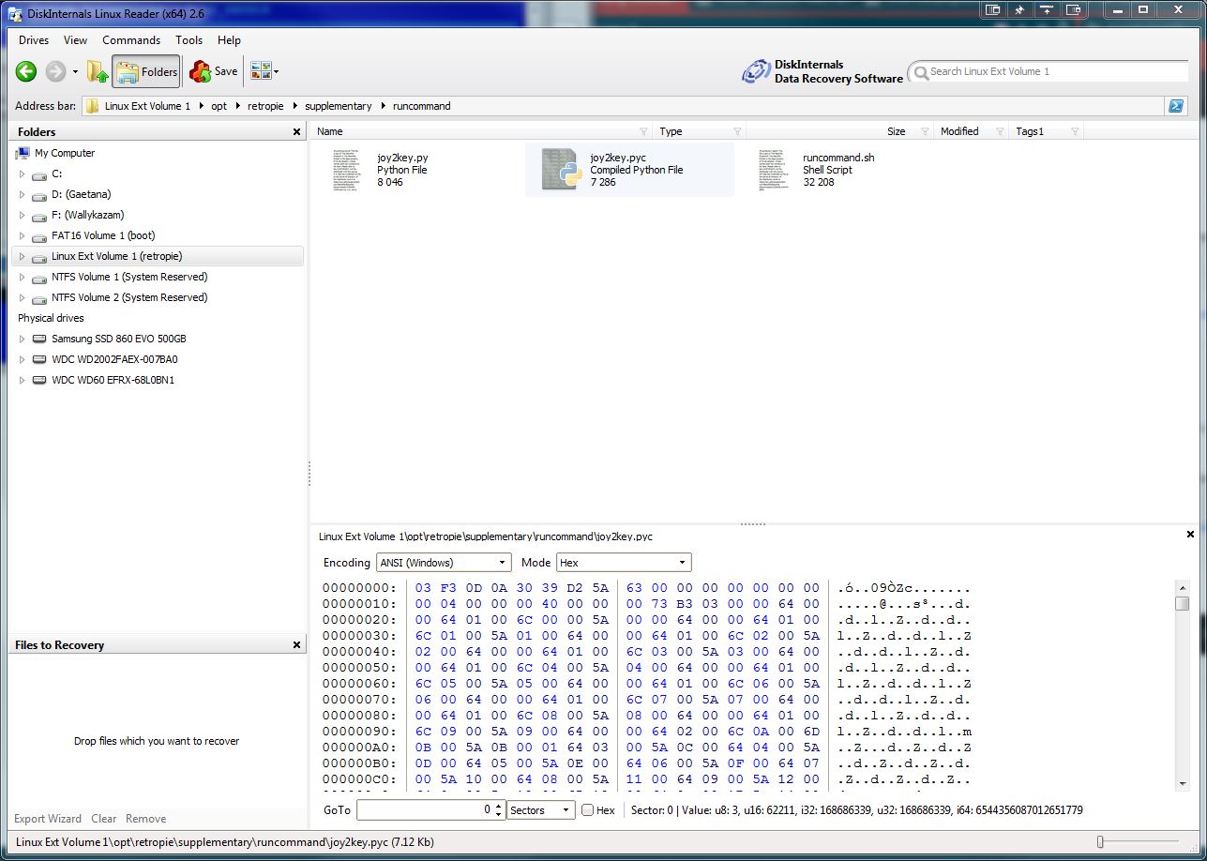Close the Files to Recovery panel
This screenshot has height=861, width=1207.
(x=297, y=645)
